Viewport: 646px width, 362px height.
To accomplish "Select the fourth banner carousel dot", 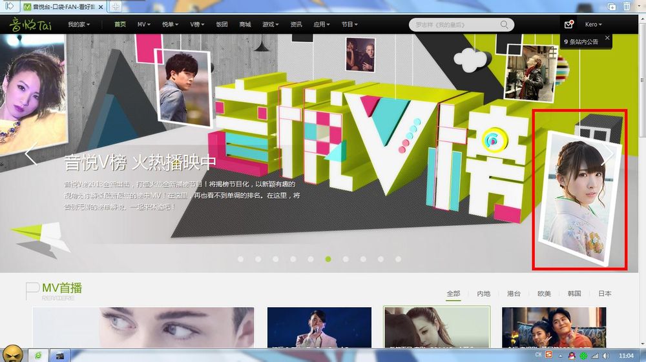I will coord(293,259).
